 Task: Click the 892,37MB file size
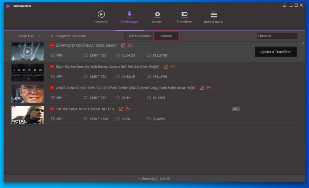pos(160,56)
